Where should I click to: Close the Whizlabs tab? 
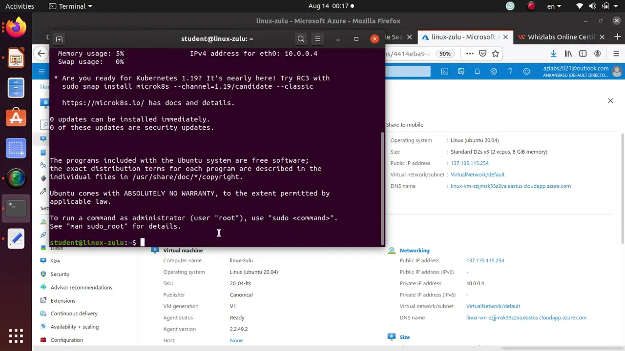pyautogui.click(x=602, y=37)
